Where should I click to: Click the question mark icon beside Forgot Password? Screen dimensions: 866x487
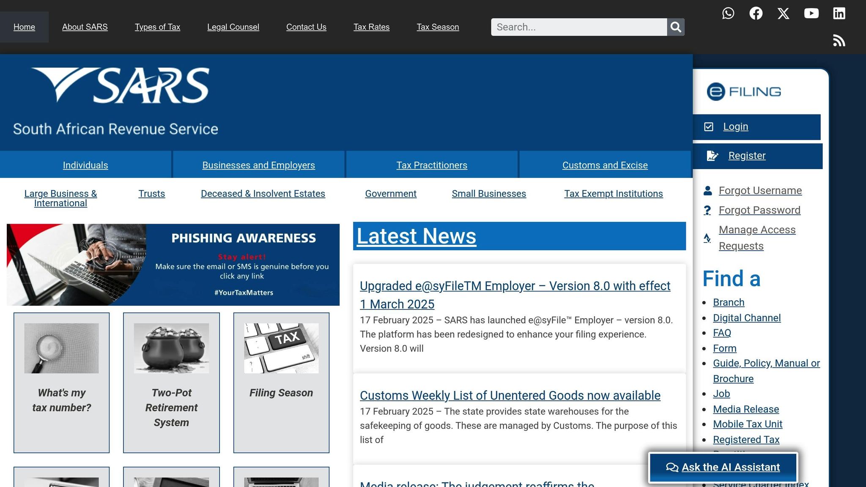[x=707, y=210]
